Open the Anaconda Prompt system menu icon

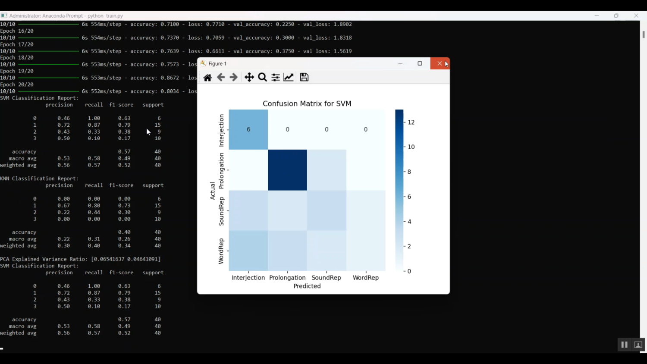(x=4, y=16)
